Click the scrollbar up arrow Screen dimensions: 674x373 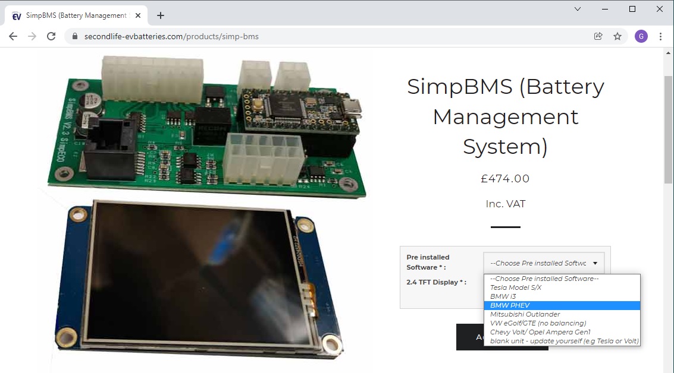point(668,53)
